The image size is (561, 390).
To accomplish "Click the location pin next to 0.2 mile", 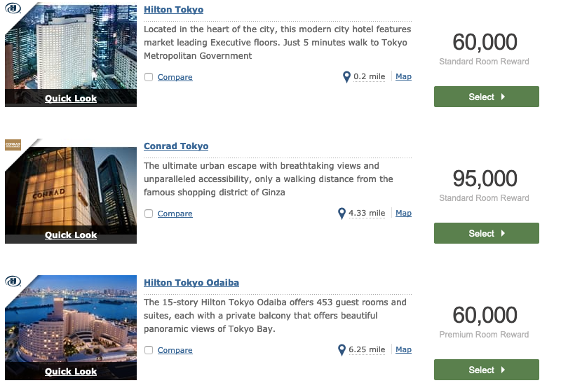I will pyautogui.click(x=346, y=77).
